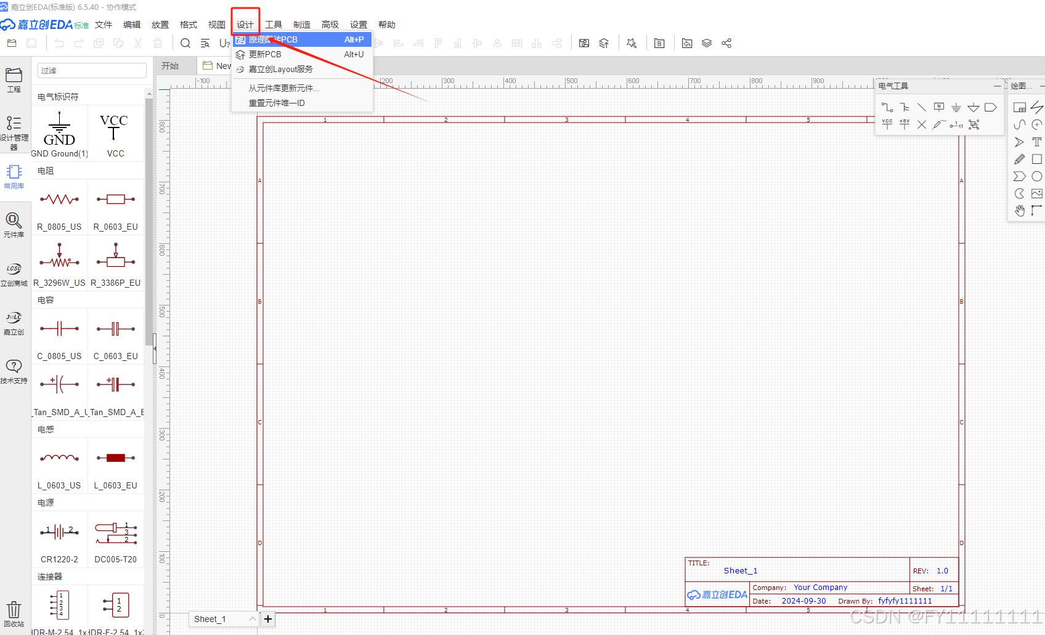The image size is (1045, 635).
Task: Open the 文件 menu
Action: [104, 25]
